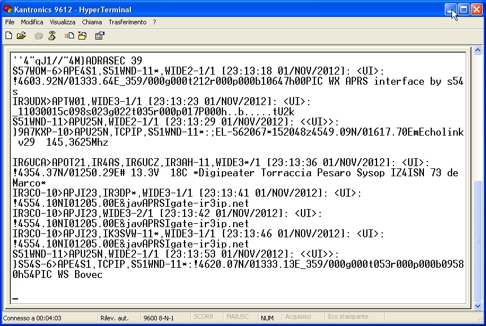
Task: Click '0h54PIC WS Bovec' text
Action: pos(58,274)
